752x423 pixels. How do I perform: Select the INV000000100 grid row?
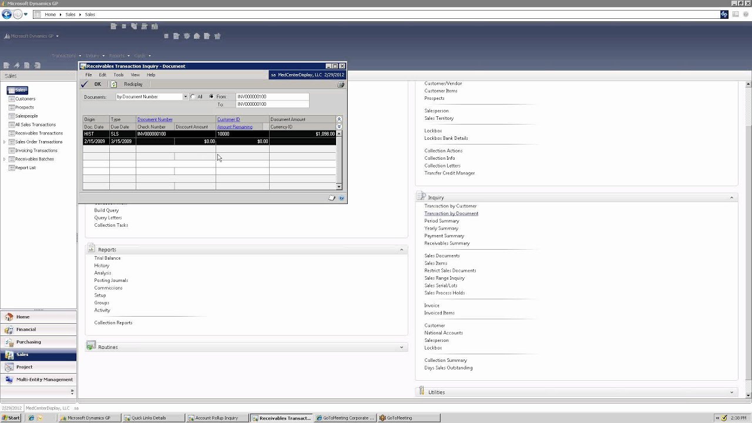coord(209,137)
